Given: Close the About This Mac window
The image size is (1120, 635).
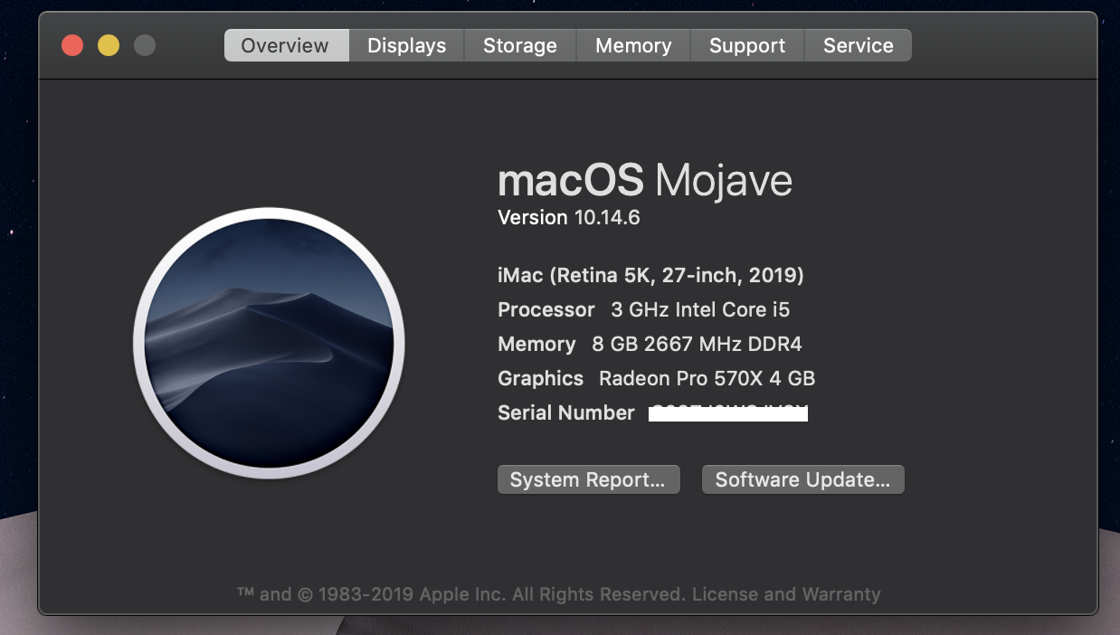Looking at the screenshot, I should 72,45.
